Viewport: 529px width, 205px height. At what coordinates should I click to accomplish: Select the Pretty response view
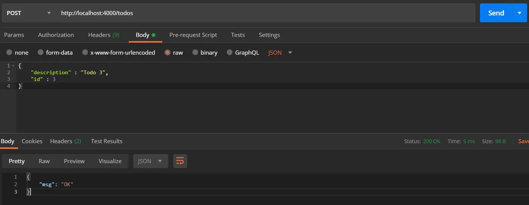pyautogui.click(x=17, y=161)
